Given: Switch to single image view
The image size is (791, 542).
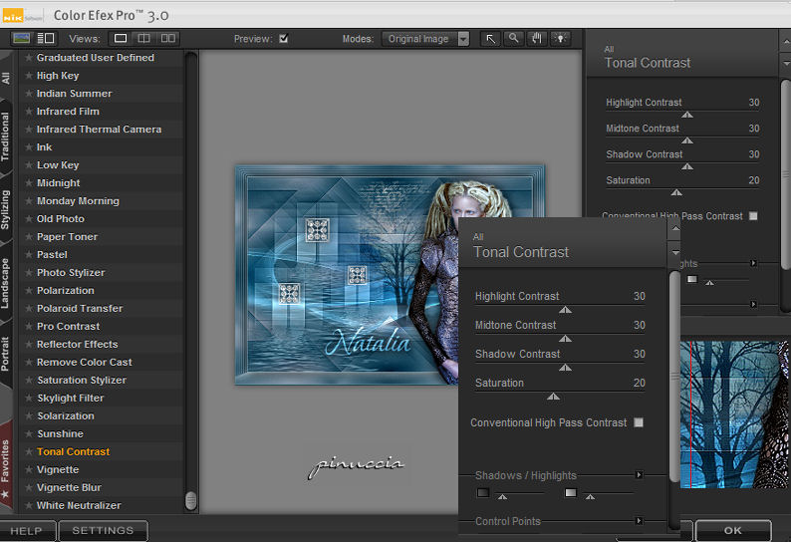Looking at the screenshot, I should pyautogui.click(x=121, y=39).
